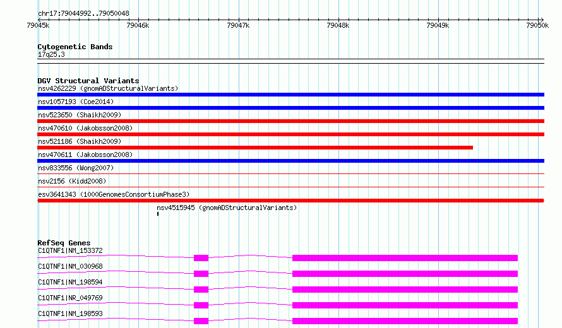Select the 17q25.3 band label

click(x=51, y=54)
